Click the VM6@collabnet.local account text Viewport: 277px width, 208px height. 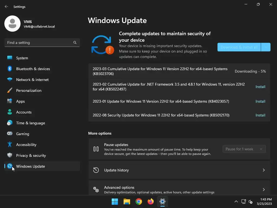pos(39,27)
